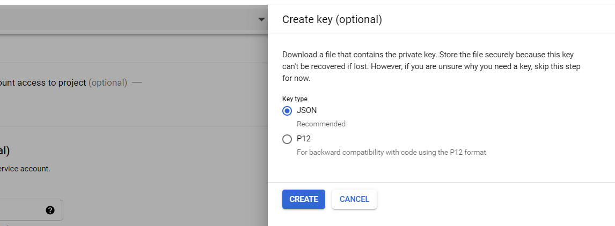
Task: Click the private key download description paragraph
Action: 431,66
